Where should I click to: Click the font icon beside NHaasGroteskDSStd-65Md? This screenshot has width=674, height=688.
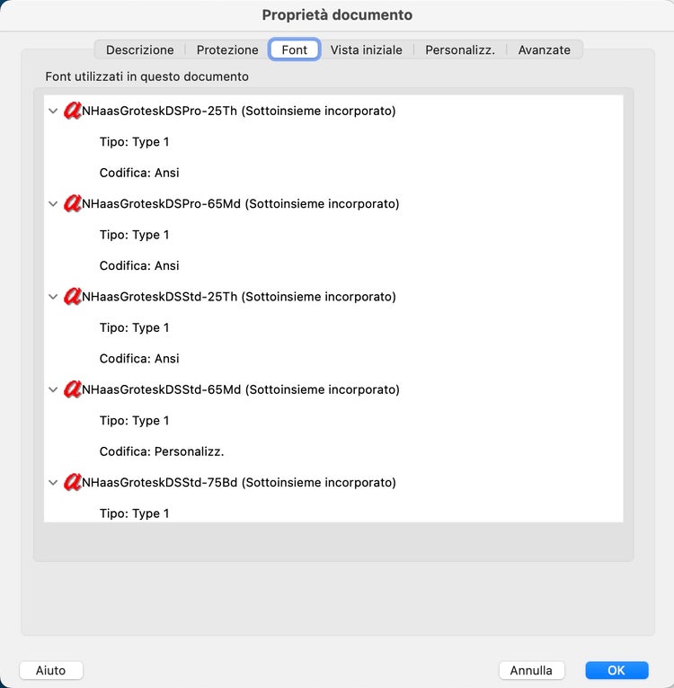click(72, 389)
